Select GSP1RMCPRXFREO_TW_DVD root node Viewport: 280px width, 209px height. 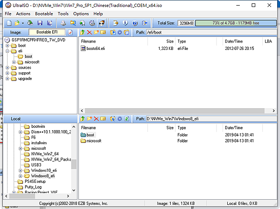tap(38, 40)
